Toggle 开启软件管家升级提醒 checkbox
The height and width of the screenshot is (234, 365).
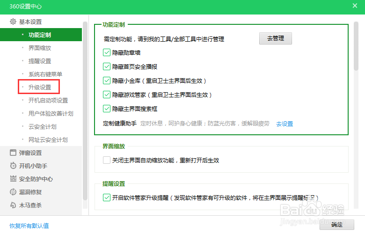click(107, 197)
